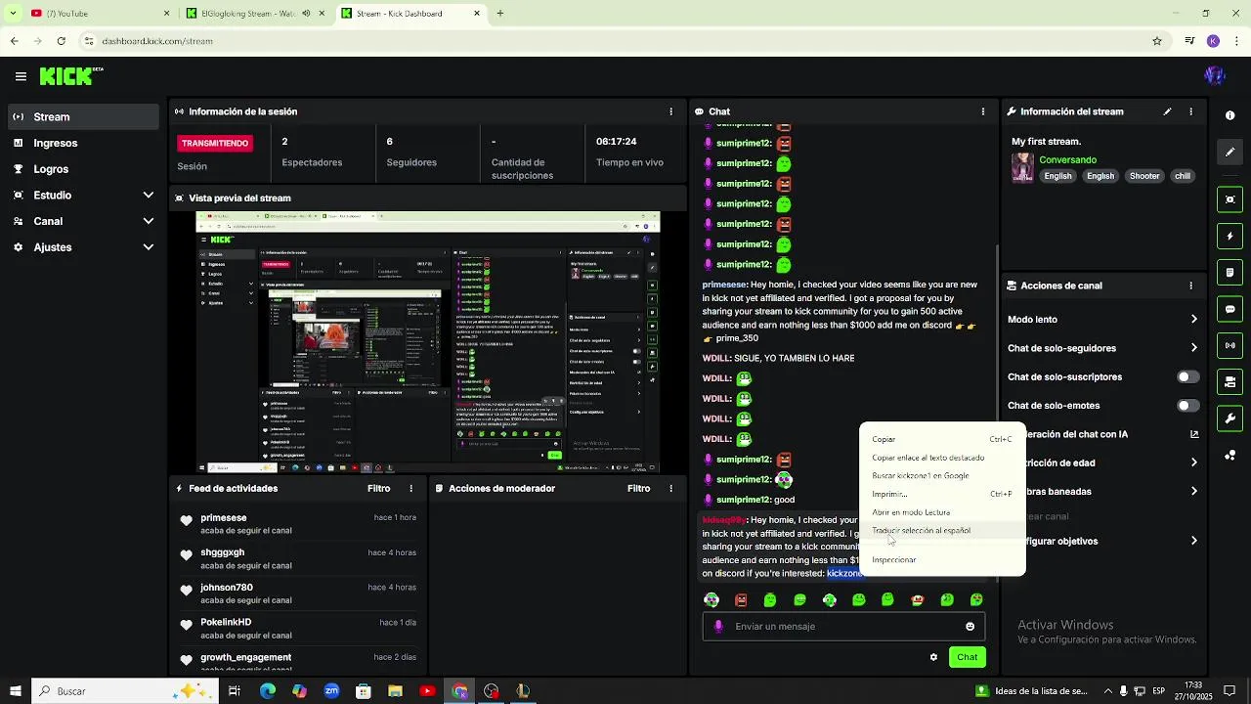This screenshot has width=1251, height=704.
Task: Go to Stream in left sidebar
Action: 84,116
